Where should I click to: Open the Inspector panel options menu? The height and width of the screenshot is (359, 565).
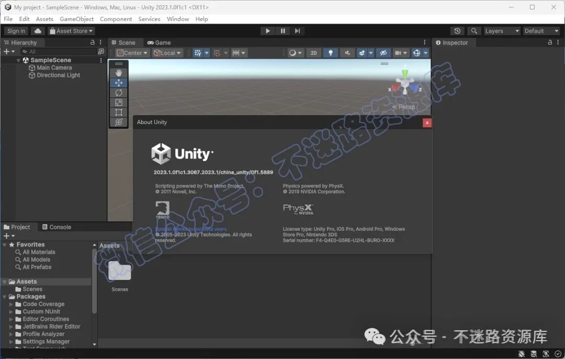pos(558,42)
